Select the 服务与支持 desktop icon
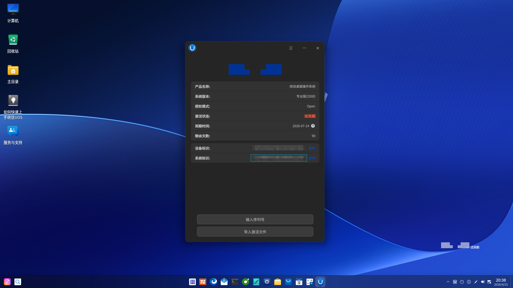The width and height of the screenshot is (513, 288). click(x=13, y=135)
